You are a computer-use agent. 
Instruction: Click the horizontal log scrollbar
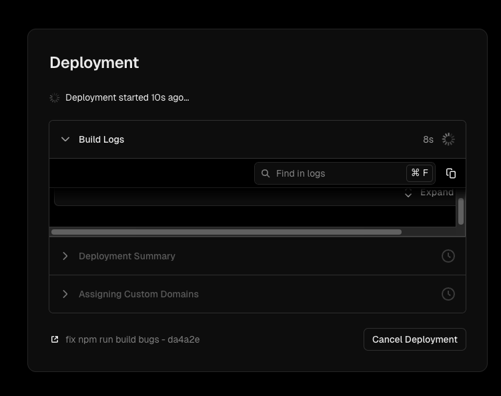click(x=226, y=232)
